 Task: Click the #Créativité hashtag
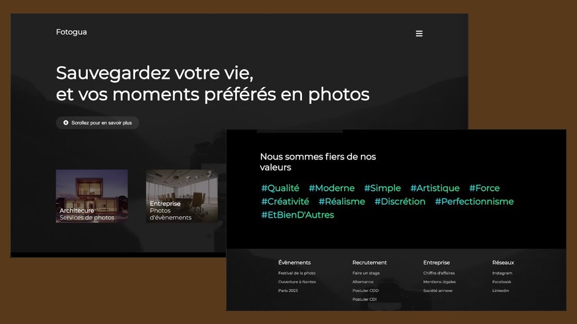click(x=285, y=202)
